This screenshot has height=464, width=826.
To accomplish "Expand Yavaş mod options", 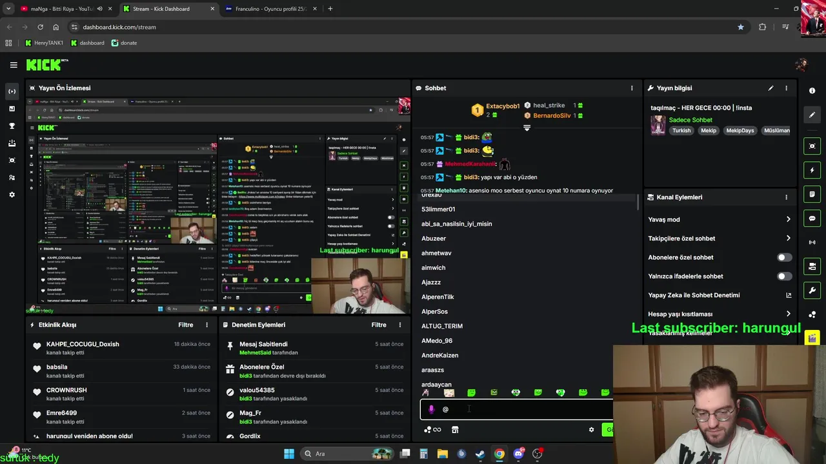I will tap(788, 220).
